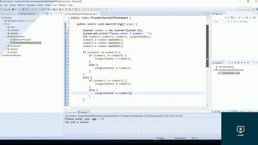Viewport: 258px width, 145px height.
Task: Click the editor horizontal scrollbar
Action: pyautogui.click(x=138, y=108)
